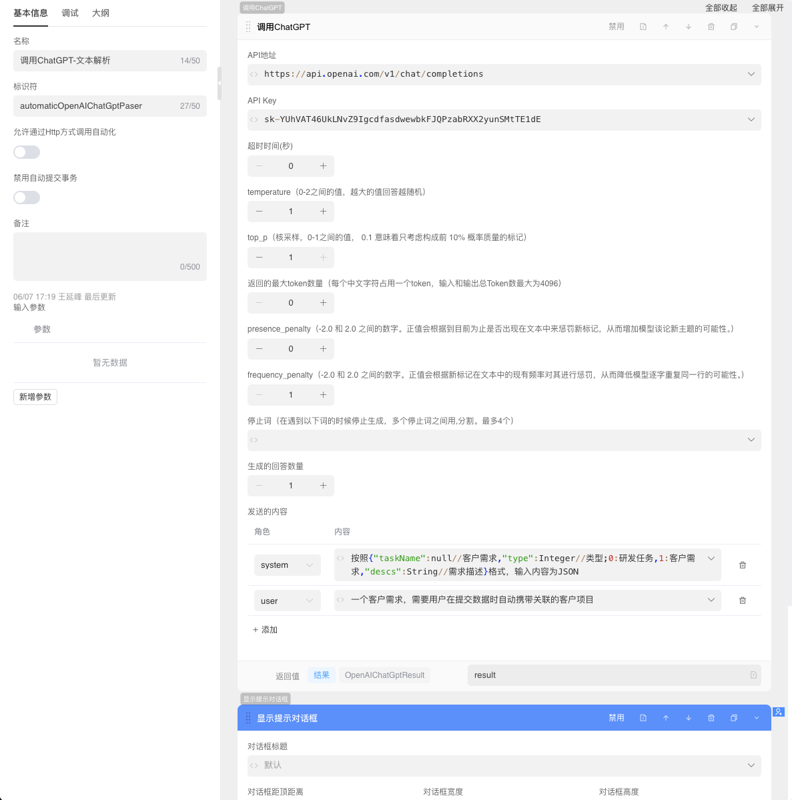Viewport: 792px width, 800px height.
Task: Toggle 禁用自动提交事务 switch on
Action: [27, 197]
